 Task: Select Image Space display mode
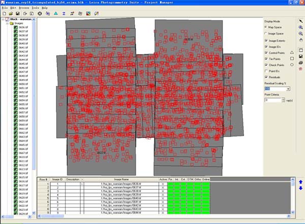pyautogui.click(x=266, y=33)
